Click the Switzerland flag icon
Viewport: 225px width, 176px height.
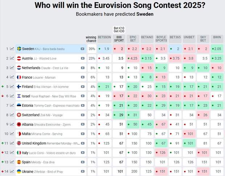[x=19, y=115]
